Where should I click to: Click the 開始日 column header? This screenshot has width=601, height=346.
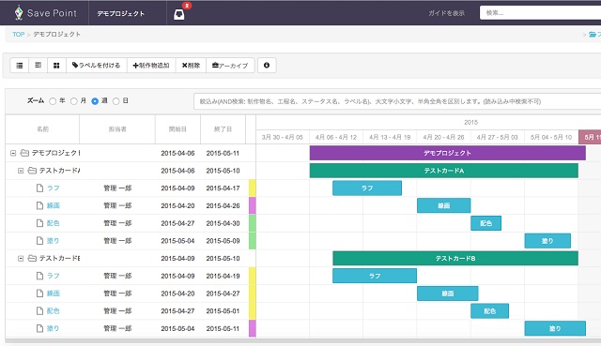(177, 129)
